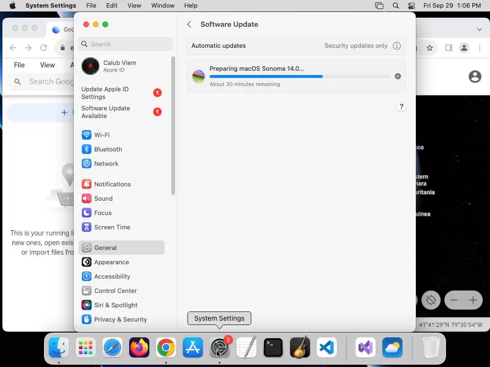Screen dimensions: 490x367
Task: Select Network in the sidebar
Action: 121,163
